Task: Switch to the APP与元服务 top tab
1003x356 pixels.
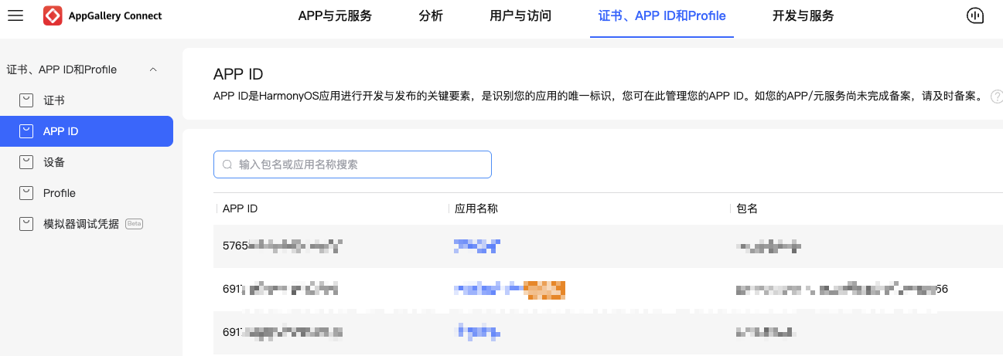Action: coord(335,16)
